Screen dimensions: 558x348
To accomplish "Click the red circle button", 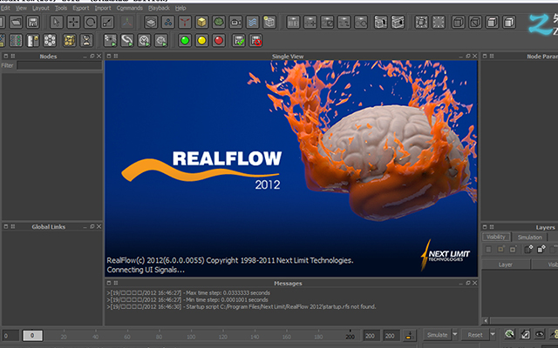I will point(219,41).
